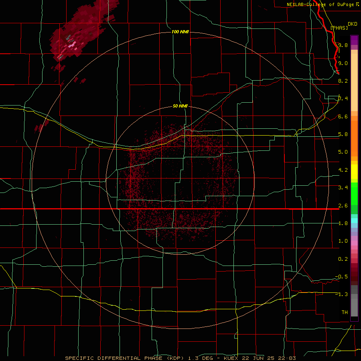This screenshot has width=361, height=361.
Task: Click the 1.0 value on the scale
Action: tap(343, 241)
